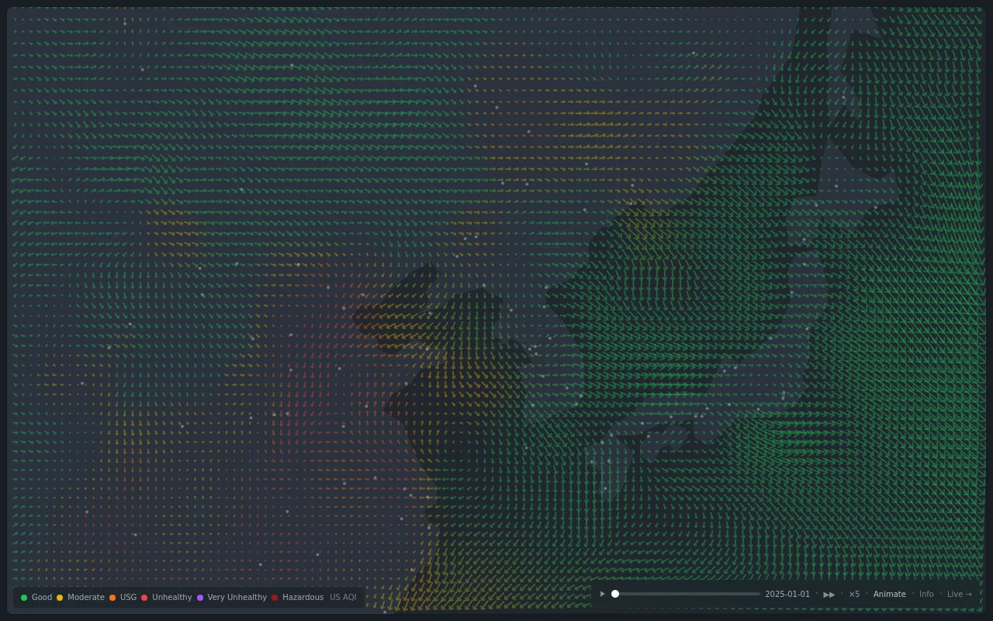Start timeline playback with the play icon
The width and height of the screenshot is (993, 621).
click(603, 594)
